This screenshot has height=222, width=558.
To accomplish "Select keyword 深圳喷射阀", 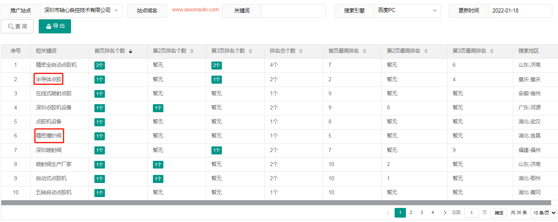I will click(x=49, y=150).
